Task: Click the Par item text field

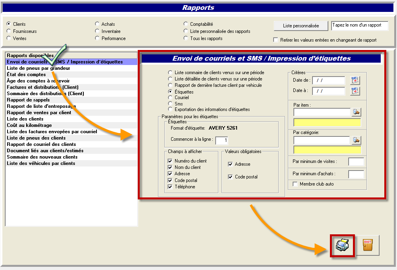Action: (322, 112)
